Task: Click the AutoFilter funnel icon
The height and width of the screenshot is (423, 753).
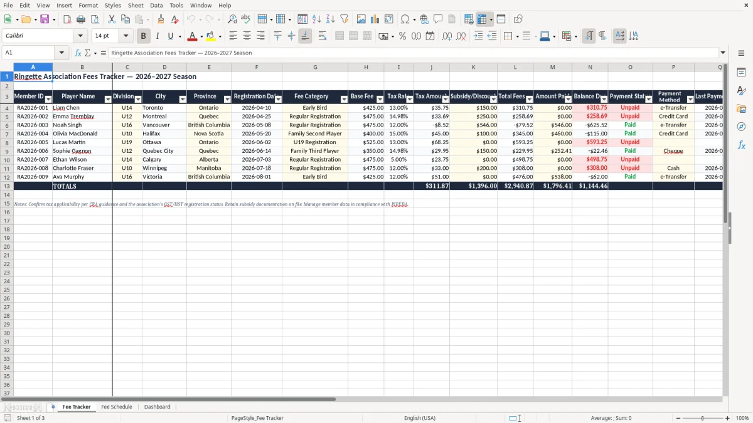Action: (344, 19)
